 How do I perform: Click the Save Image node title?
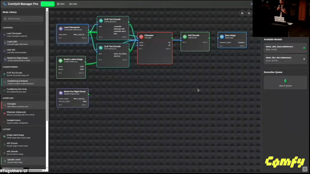coord(230,35)
